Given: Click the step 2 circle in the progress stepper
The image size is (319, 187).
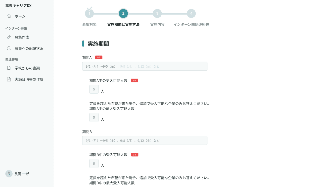Looking at the screenshot, I should [123, 13].
